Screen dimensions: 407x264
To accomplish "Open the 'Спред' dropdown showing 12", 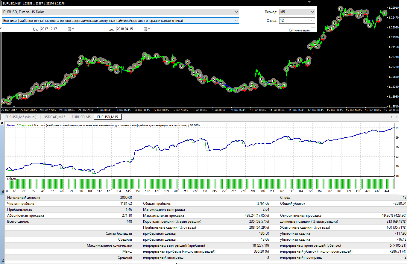I will pos(312,21).
